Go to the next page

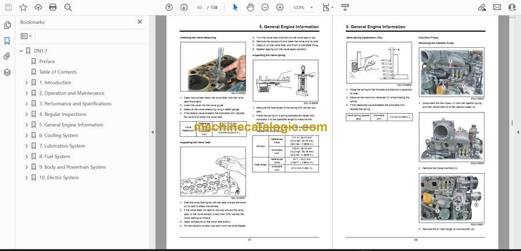(x=184, y=8)
